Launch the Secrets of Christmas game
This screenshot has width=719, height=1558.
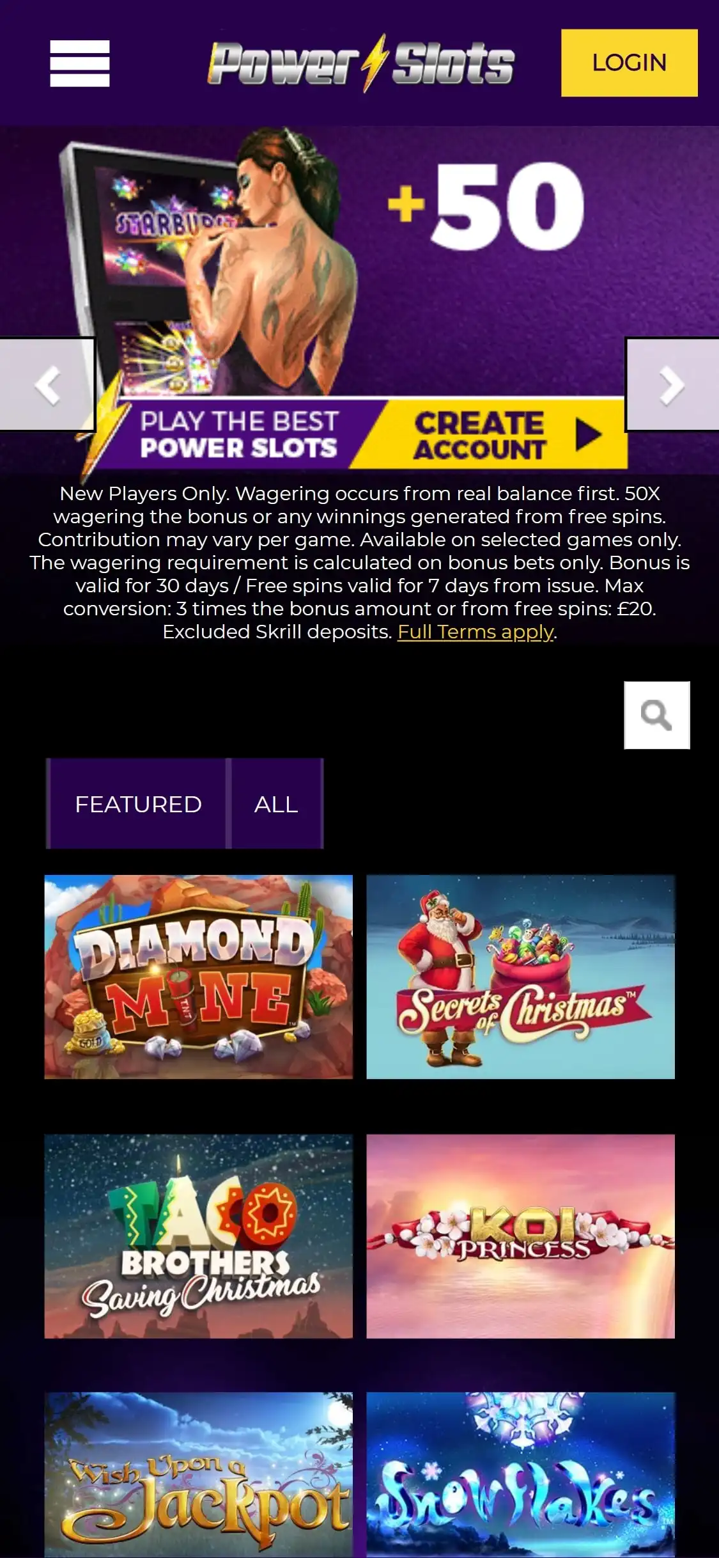click(x=520, y=977)
